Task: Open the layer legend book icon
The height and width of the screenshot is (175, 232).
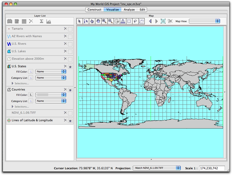Action: pyautogui.click(x=10, y=22)
